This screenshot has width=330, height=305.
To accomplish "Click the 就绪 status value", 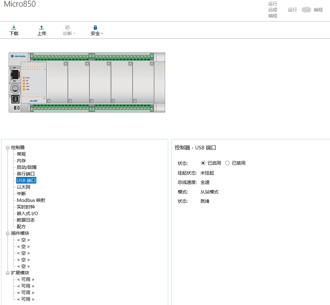I will pos(205,201).
